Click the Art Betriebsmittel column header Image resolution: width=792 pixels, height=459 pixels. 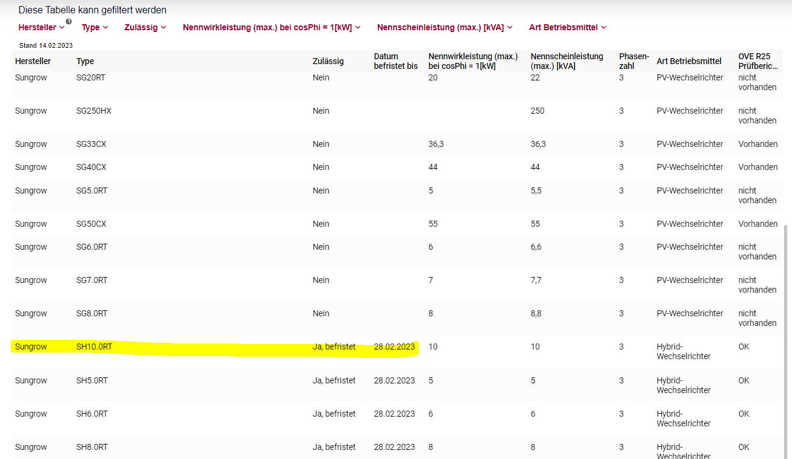click(x=689, y=61)
